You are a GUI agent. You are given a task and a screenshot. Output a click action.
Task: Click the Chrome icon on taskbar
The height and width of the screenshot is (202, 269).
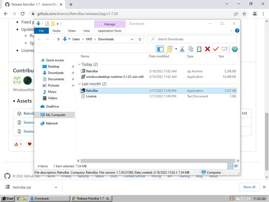point(19,199)
